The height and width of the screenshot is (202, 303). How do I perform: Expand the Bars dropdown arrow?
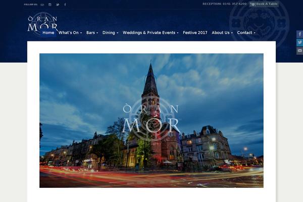pos(97,33)
